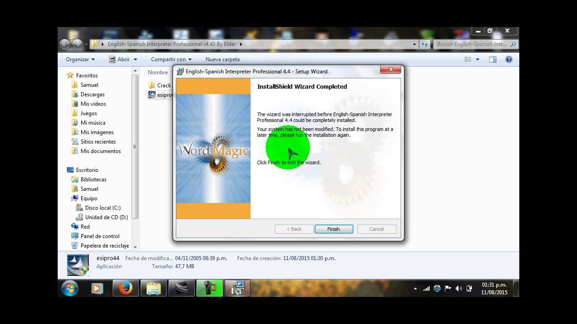The image size is (577, 324).
Task: Click Cancel in the Setup Wizard dialog
Action: coord(376,229)
